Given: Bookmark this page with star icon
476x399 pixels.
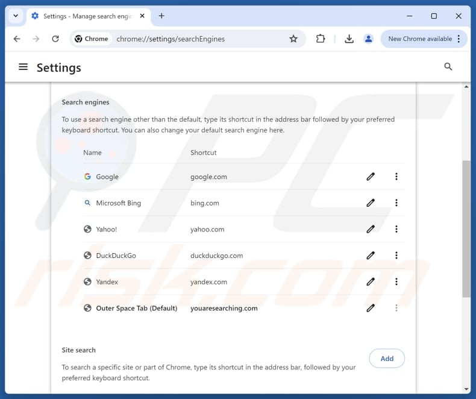Looking at the screenshot, I should [293, 39].
